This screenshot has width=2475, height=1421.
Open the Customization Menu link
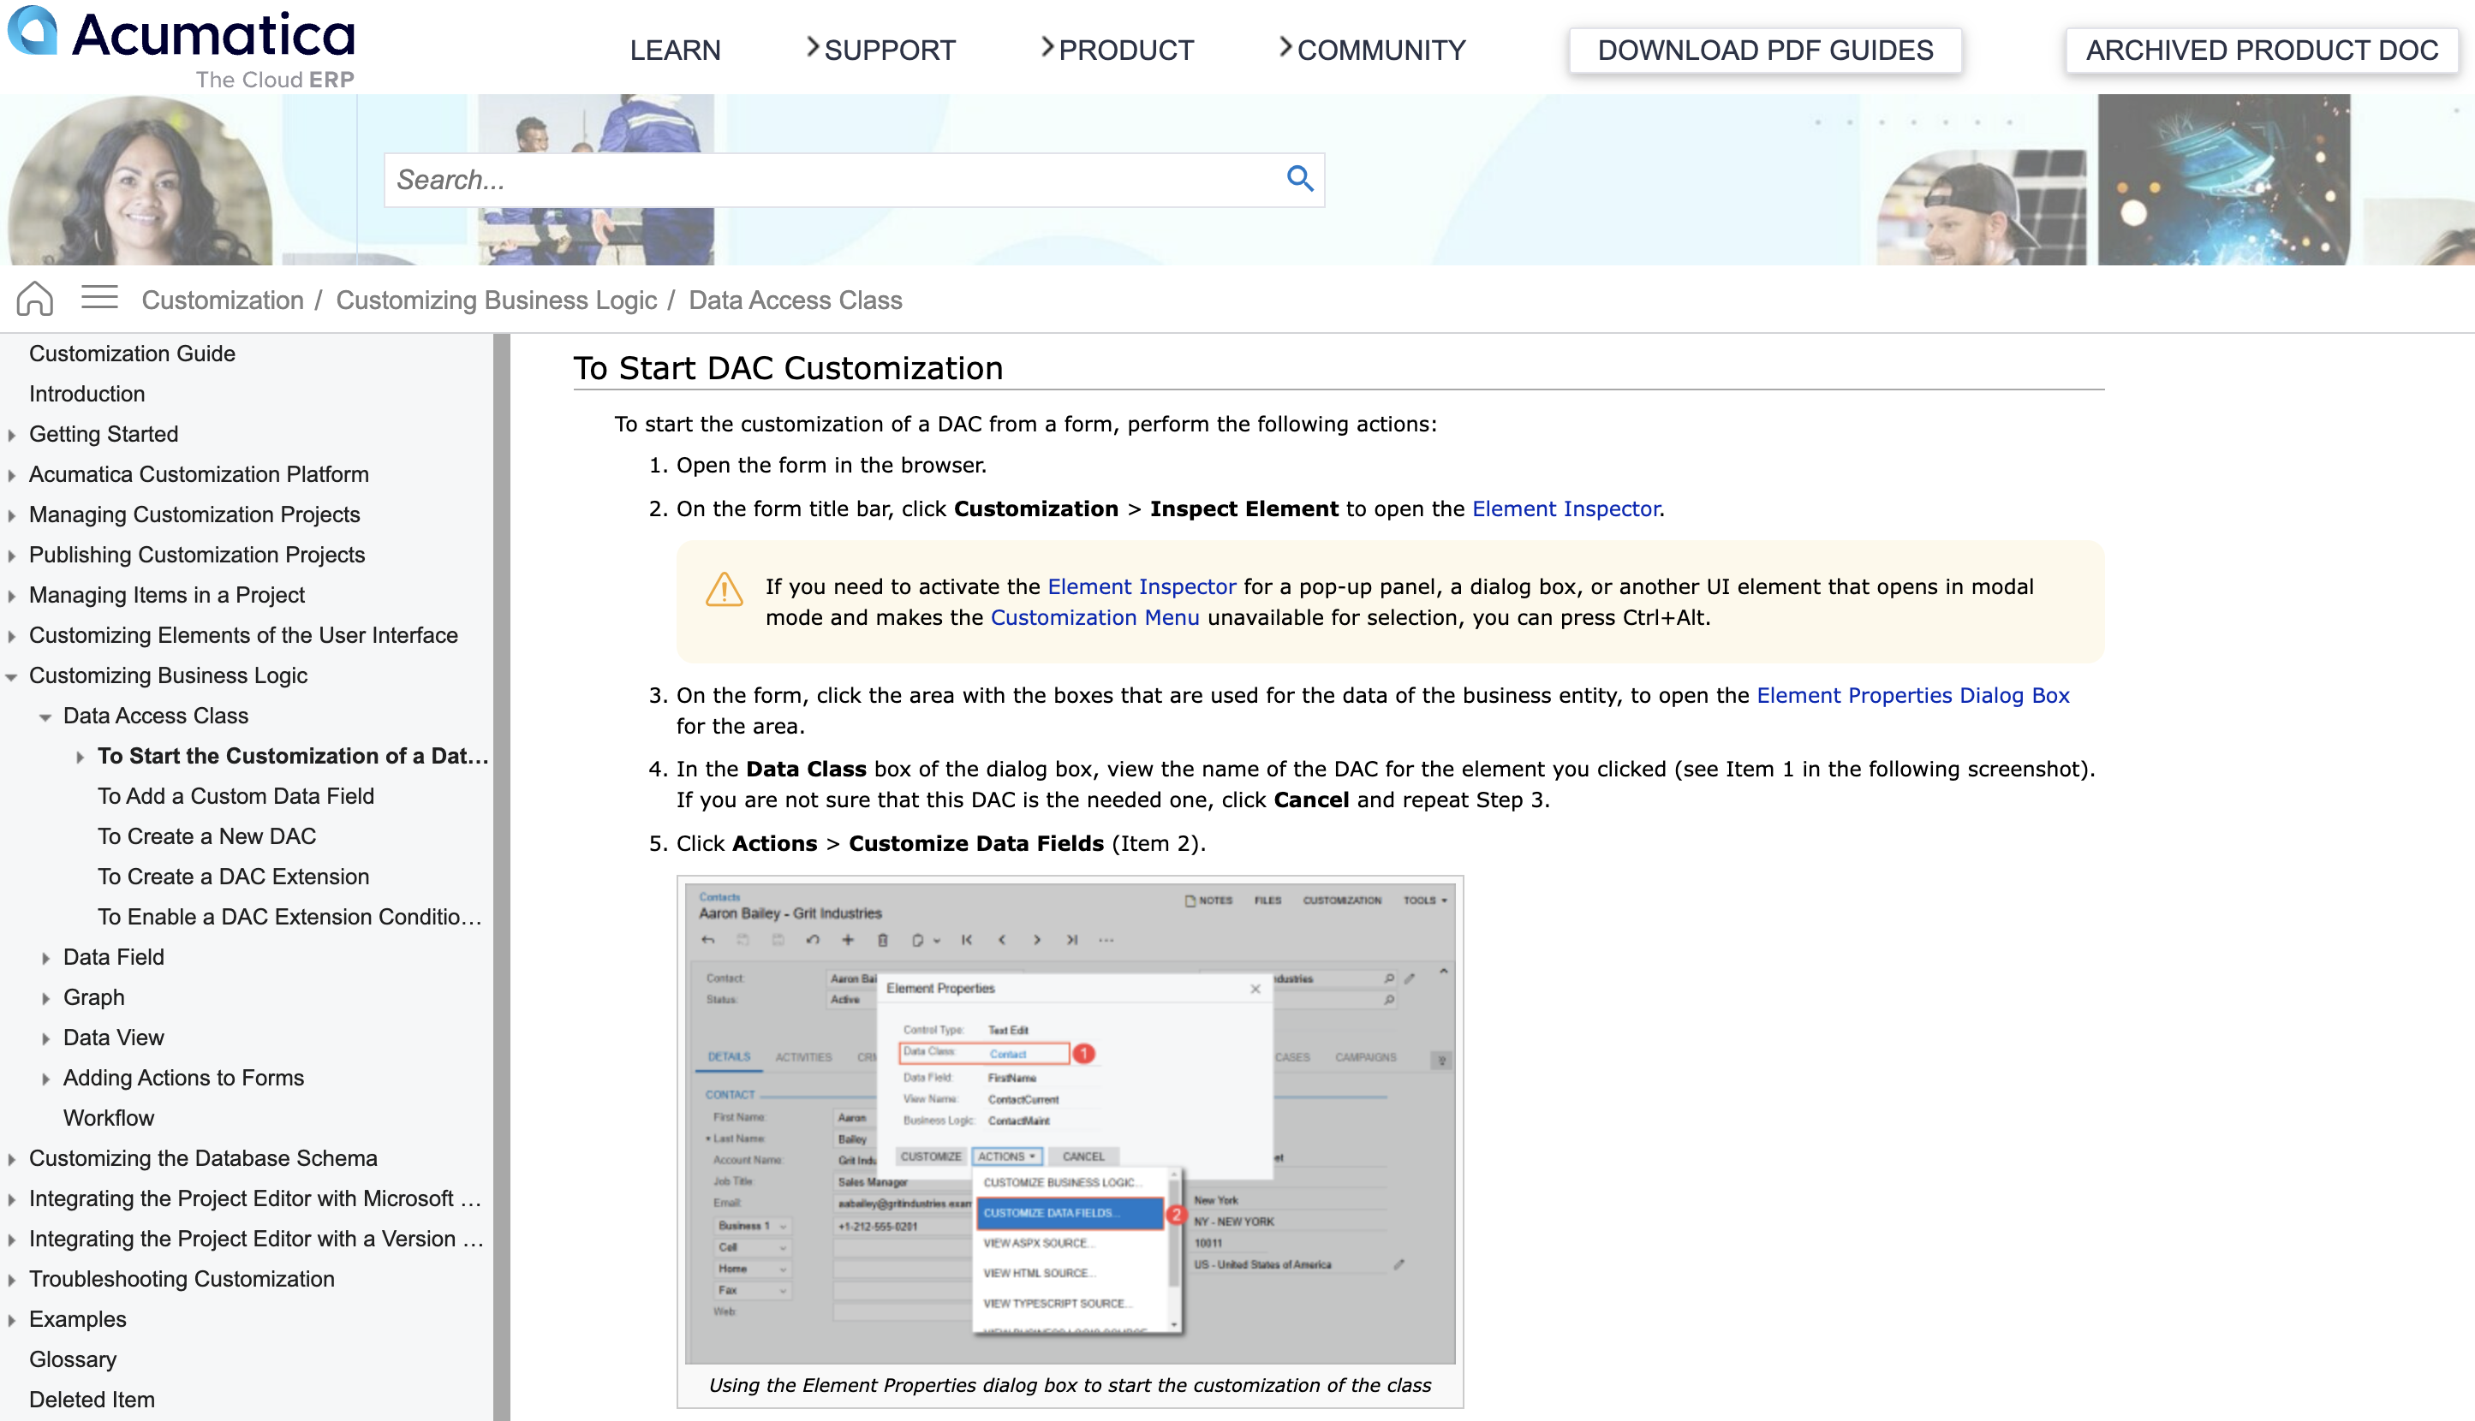pos(1094,618)
